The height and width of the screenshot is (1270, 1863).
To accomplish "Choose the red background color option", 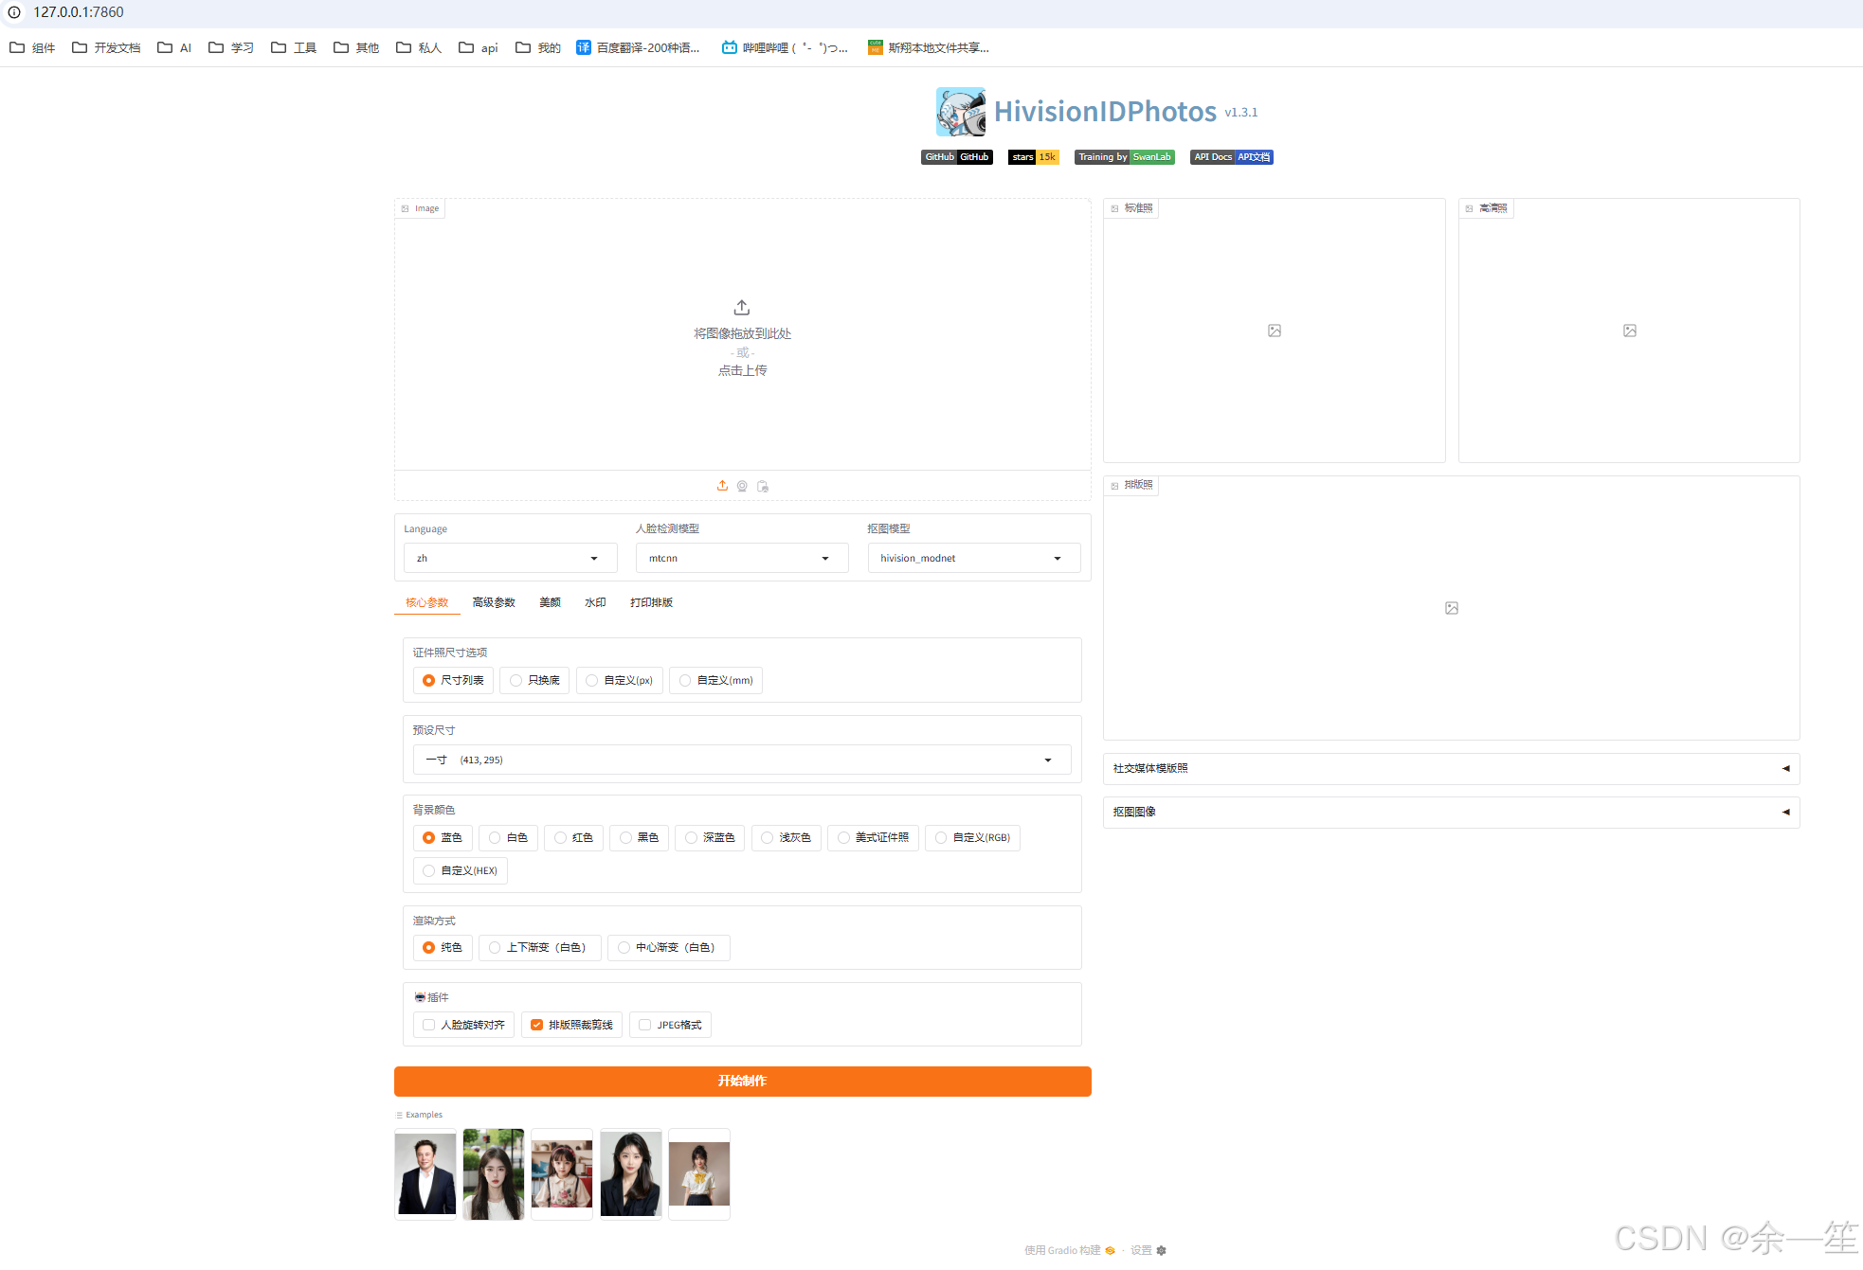I will (x=573, y=837).
